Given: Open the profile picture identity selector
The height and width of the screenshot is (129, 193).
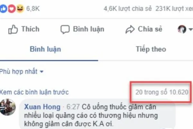Looking at the screenshot, I should [182, 29].
